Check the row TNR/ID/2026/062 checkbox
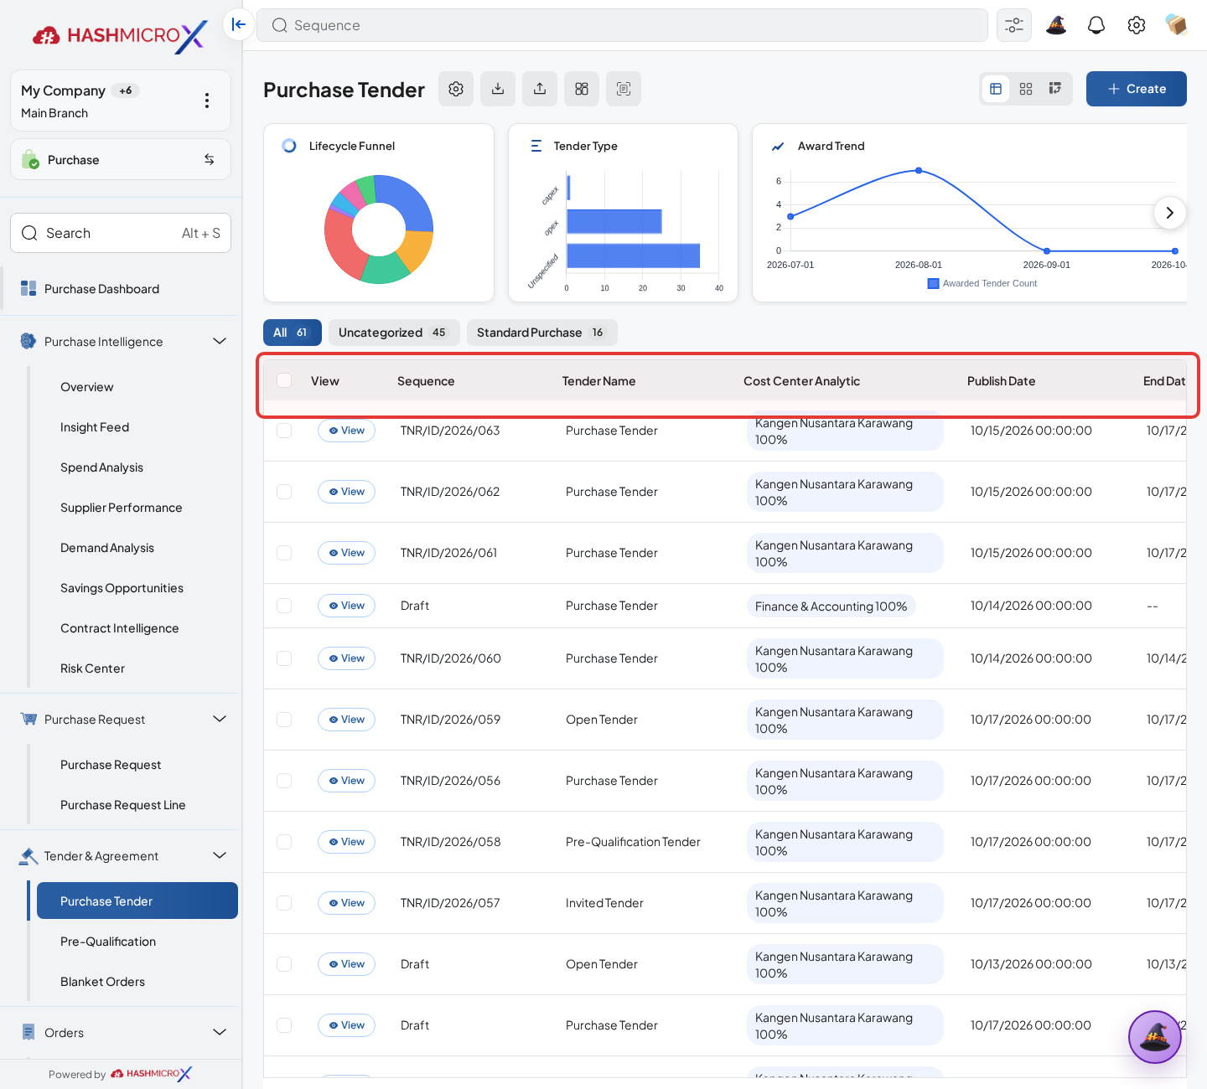Viewport: 1207px width, 1089px height. pos(284,491)
